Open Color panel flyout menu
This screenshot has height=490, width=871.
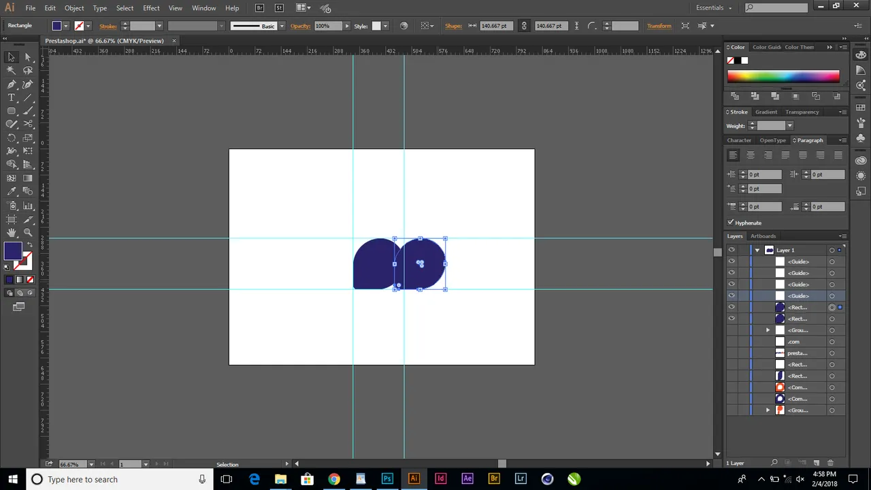coord(843,47)
